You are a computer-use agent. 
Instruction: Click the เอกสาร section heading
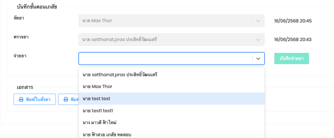[x=25, y=87]
